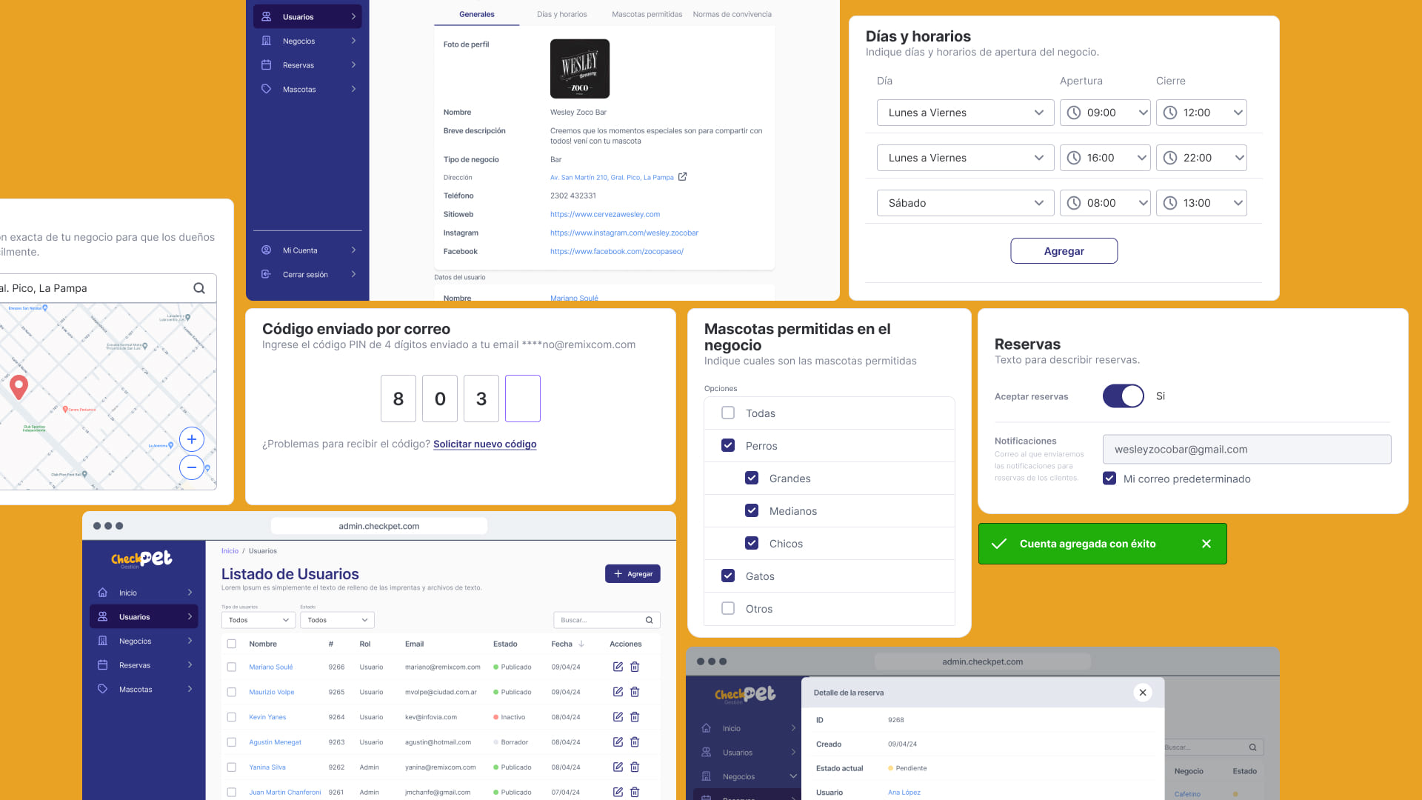Click the Agregar schedule button
Screen dimensions: 1422x800
pyautogui.click(x=1064, y=251)
